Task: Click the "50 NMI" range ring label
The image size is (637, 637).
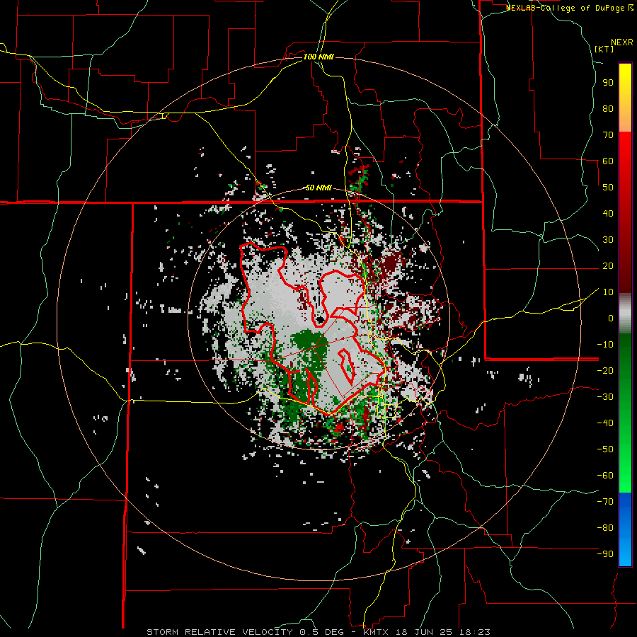Action: click(x=318, y=188)
